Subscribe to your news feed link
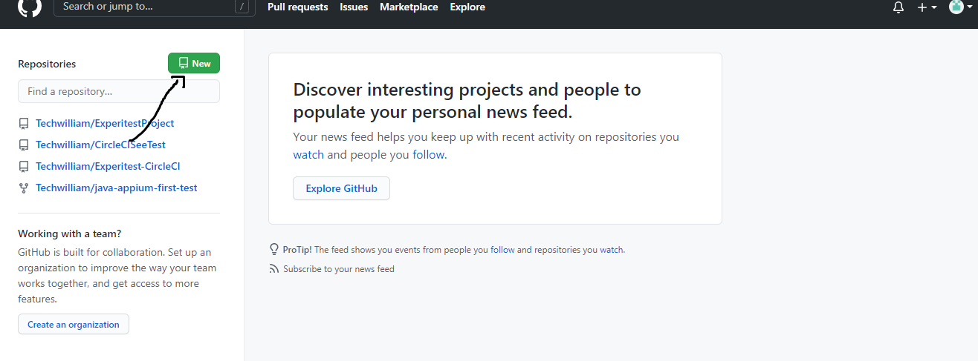Viewport: 978px width, 361px height. point(339,269)
